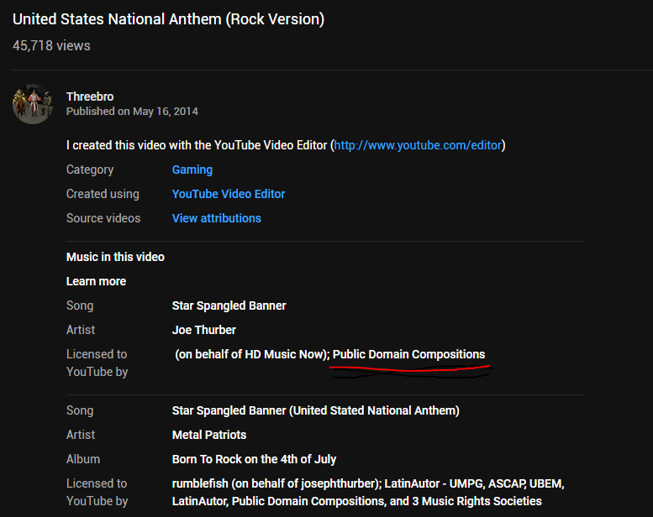
Task: Click Learn more under Music in this video
Action: pos(96,281)
